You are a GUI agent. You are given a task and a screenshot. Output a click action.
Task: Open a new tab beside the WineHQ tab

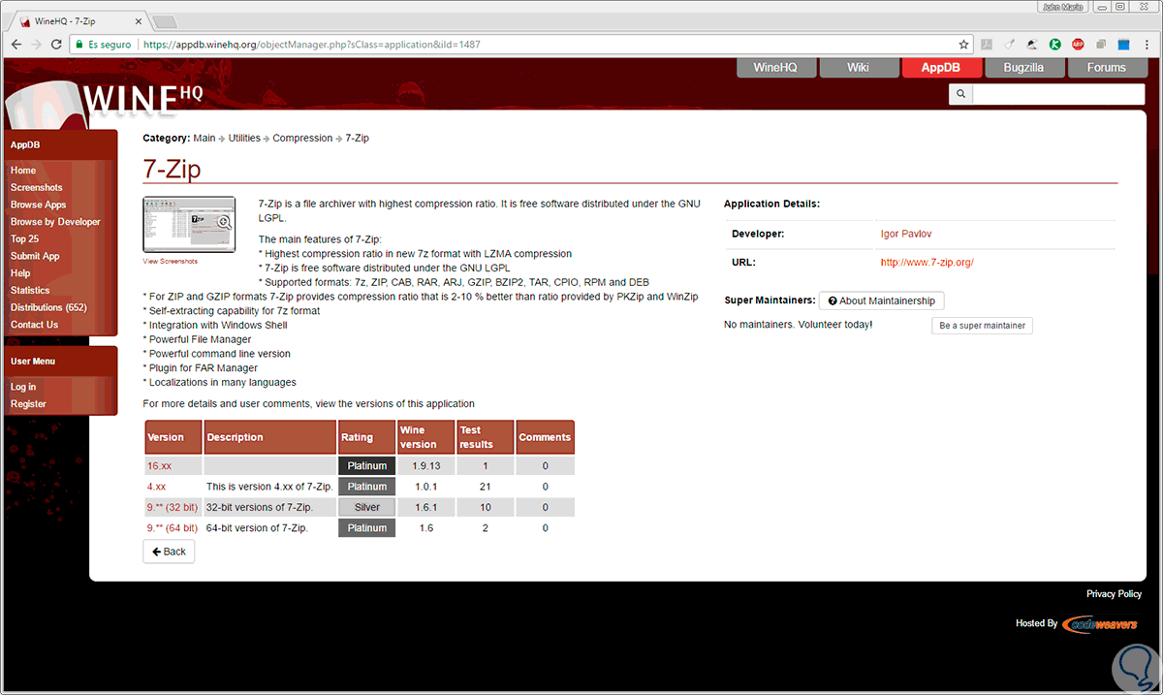pyautogui.click(x=166, y=21)
